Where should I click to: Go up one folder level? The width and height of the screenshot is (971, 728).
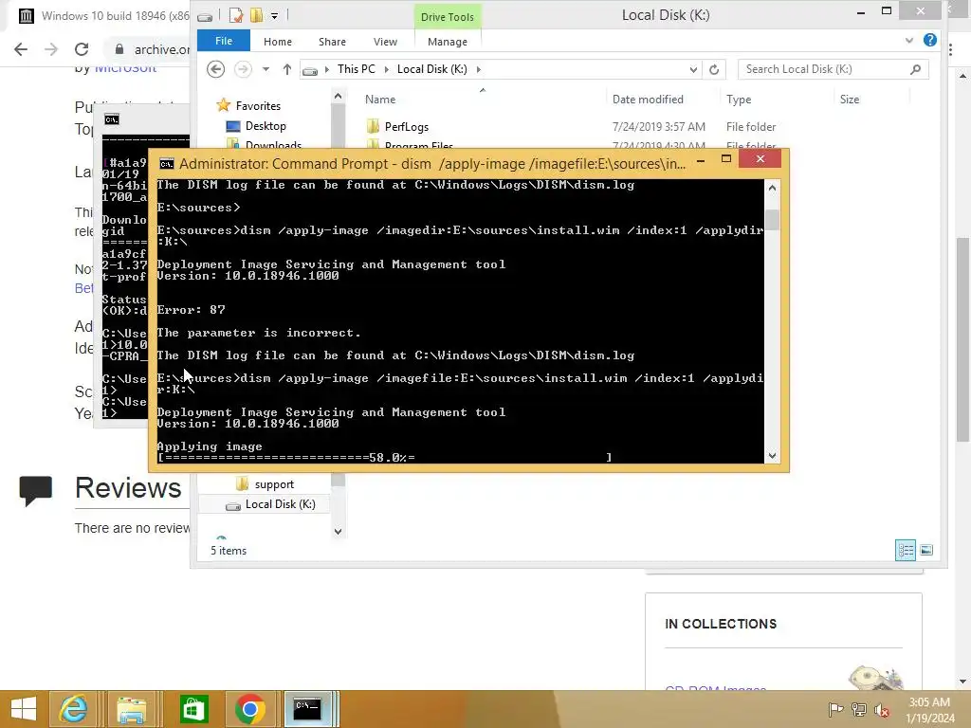286,69
